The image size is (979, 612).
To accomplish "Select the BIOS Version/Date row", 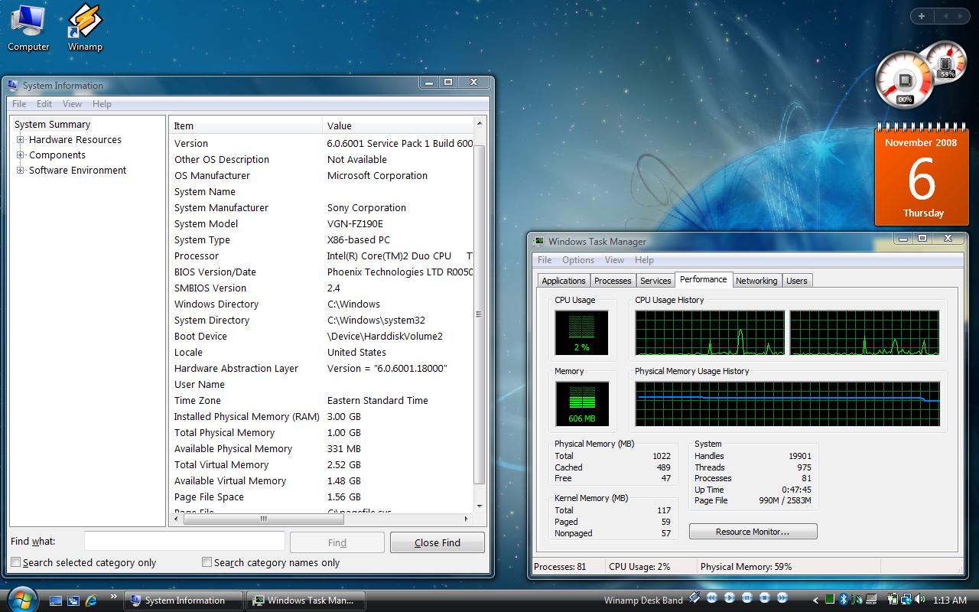I will 321,272.
